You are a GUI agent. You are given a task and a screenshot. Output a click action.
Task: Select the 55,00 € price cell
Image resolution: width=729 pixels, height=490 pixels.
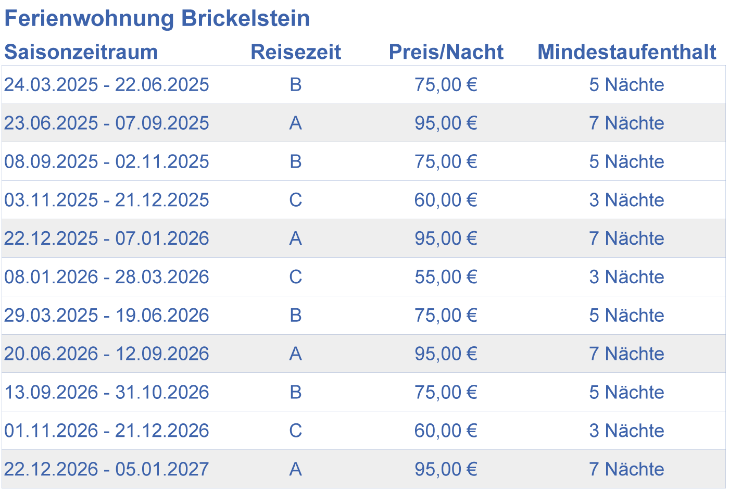pos(446,277)
